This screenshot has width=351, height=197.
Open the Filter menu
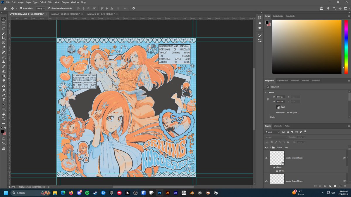coord(50,2)
